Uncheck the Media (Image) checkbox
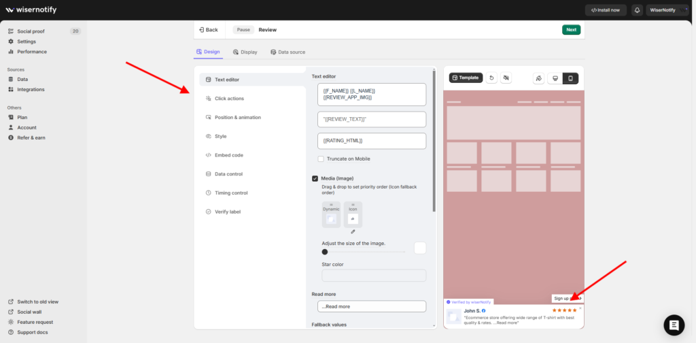The height and width of the screenshot is (343, 696). click(315, 178)
